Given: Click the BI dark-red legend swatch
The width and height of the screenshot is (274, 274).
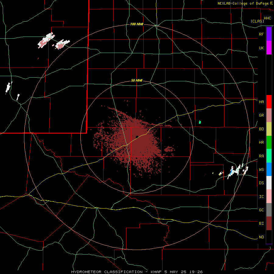Looking at the screenshot, I should tap(269, 223).
